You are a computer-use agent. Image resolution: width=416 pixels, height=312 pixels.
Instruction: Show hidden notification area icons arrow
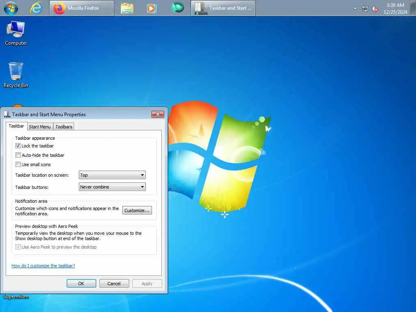tap(355, 8)
